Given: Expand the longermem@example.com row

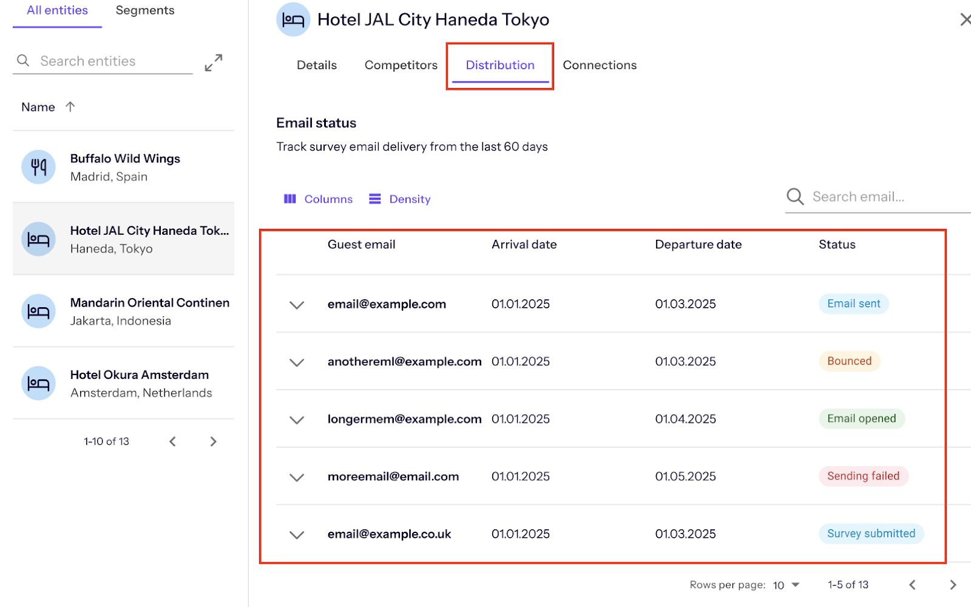Looking at the screenshot, I should point(297,420).
